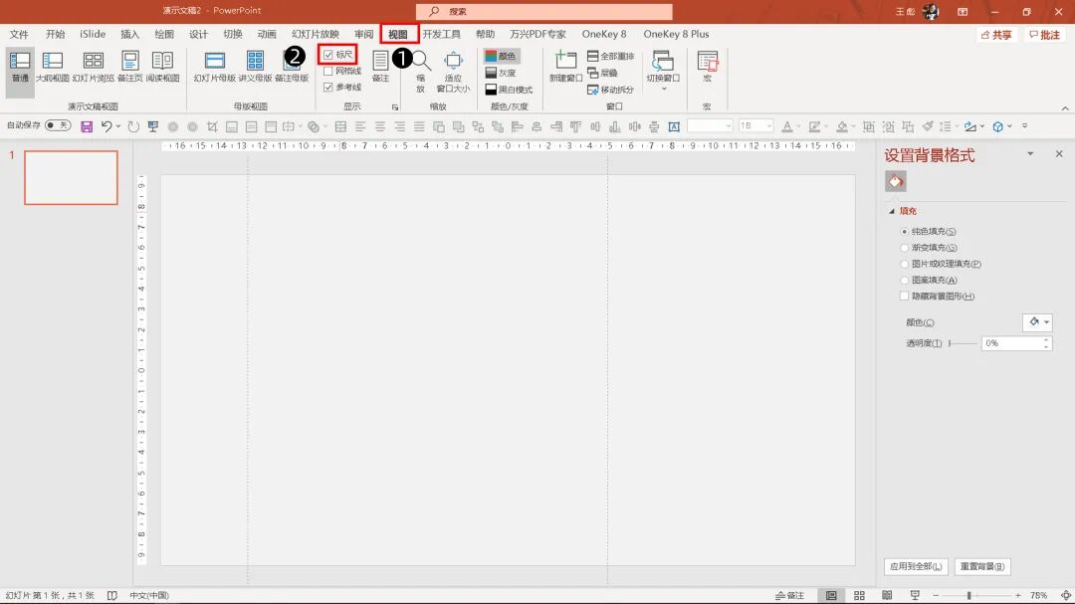Toggle the Ruler (标尺) checkbox
This screenshot has width=1075, height=604.
click(327, 55)
